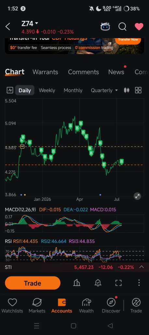Toggle the pink heart favorite icon
This screenshot has width=149, height=335.
[139, 27]
